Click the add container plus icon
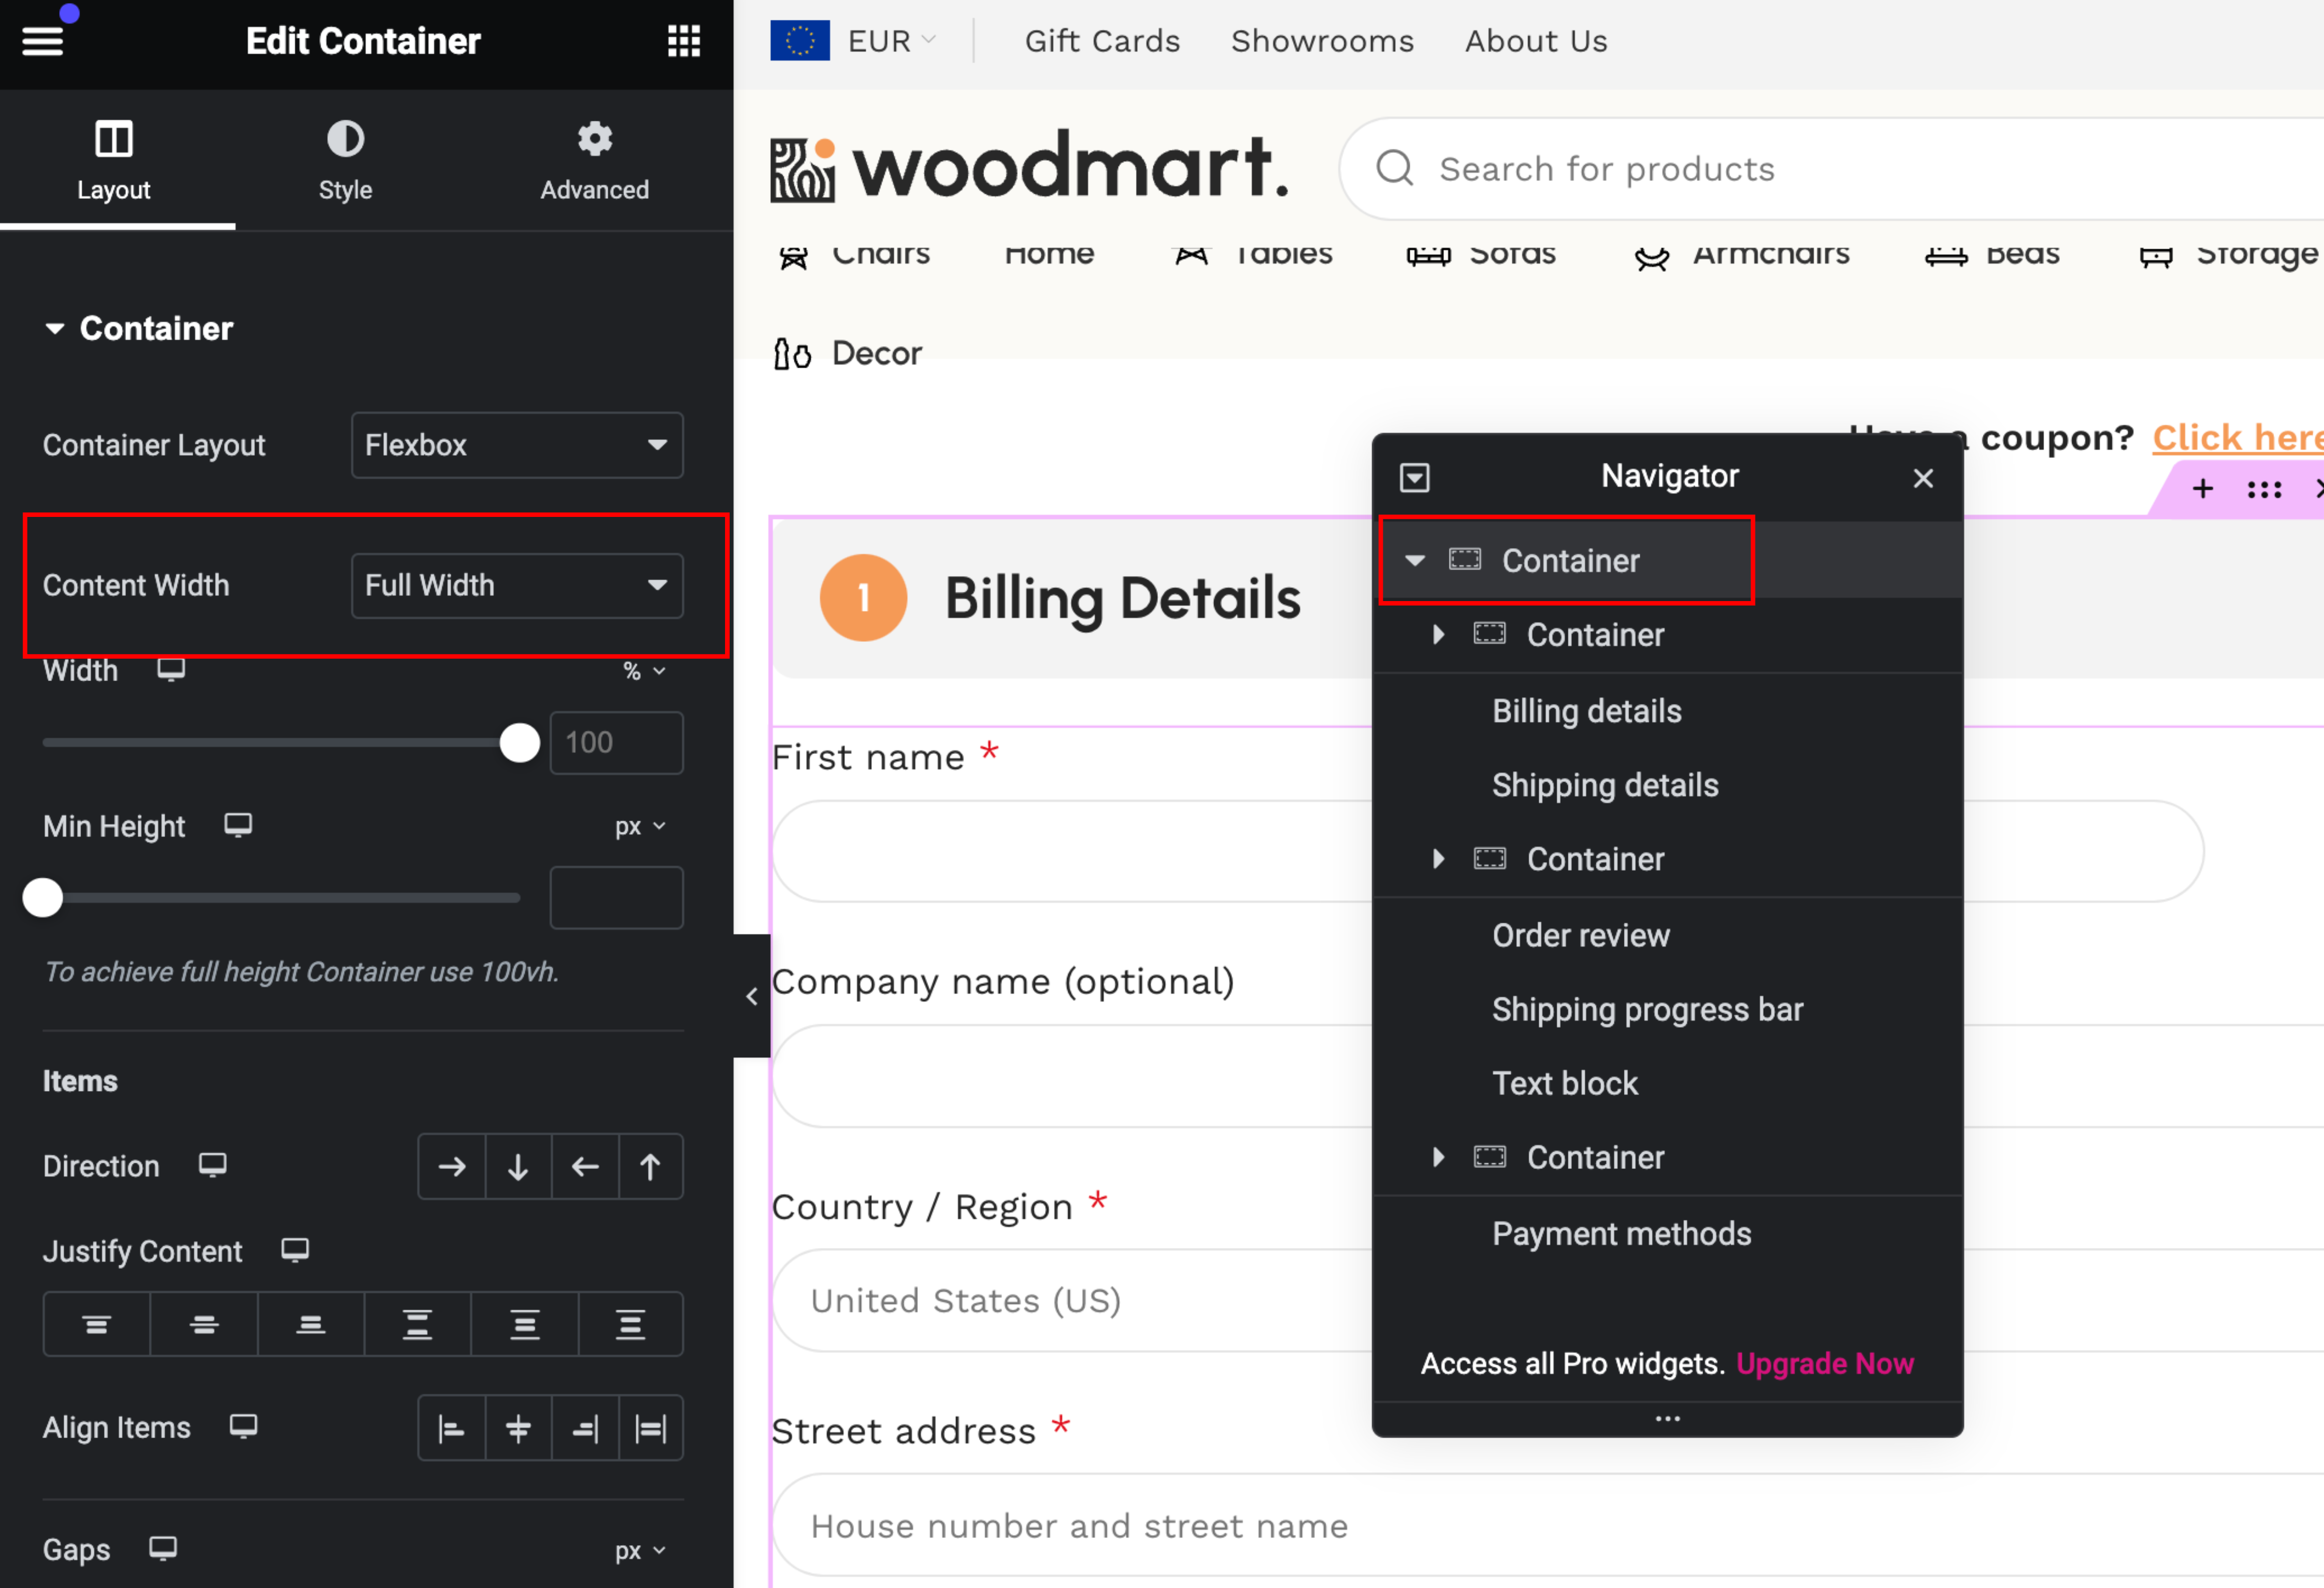 click(2202, 488)
